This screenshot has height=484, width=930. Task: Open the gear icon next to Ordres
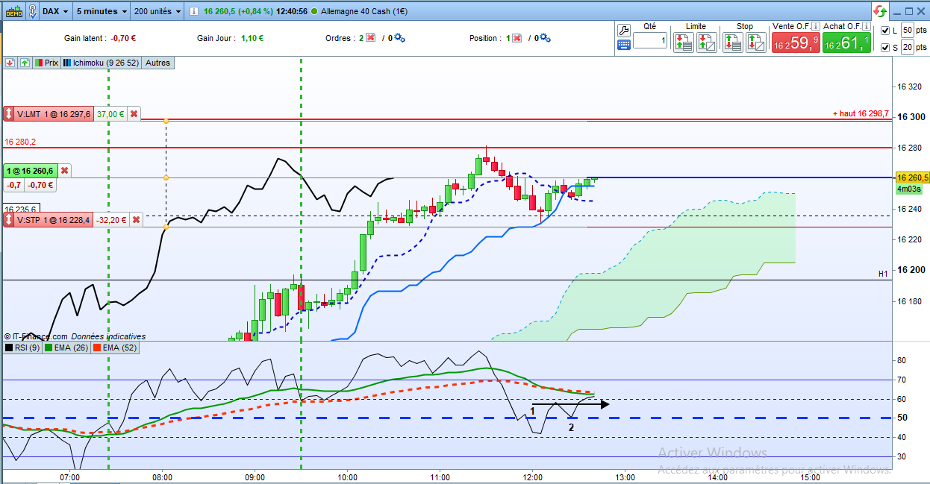pos(399,38)
